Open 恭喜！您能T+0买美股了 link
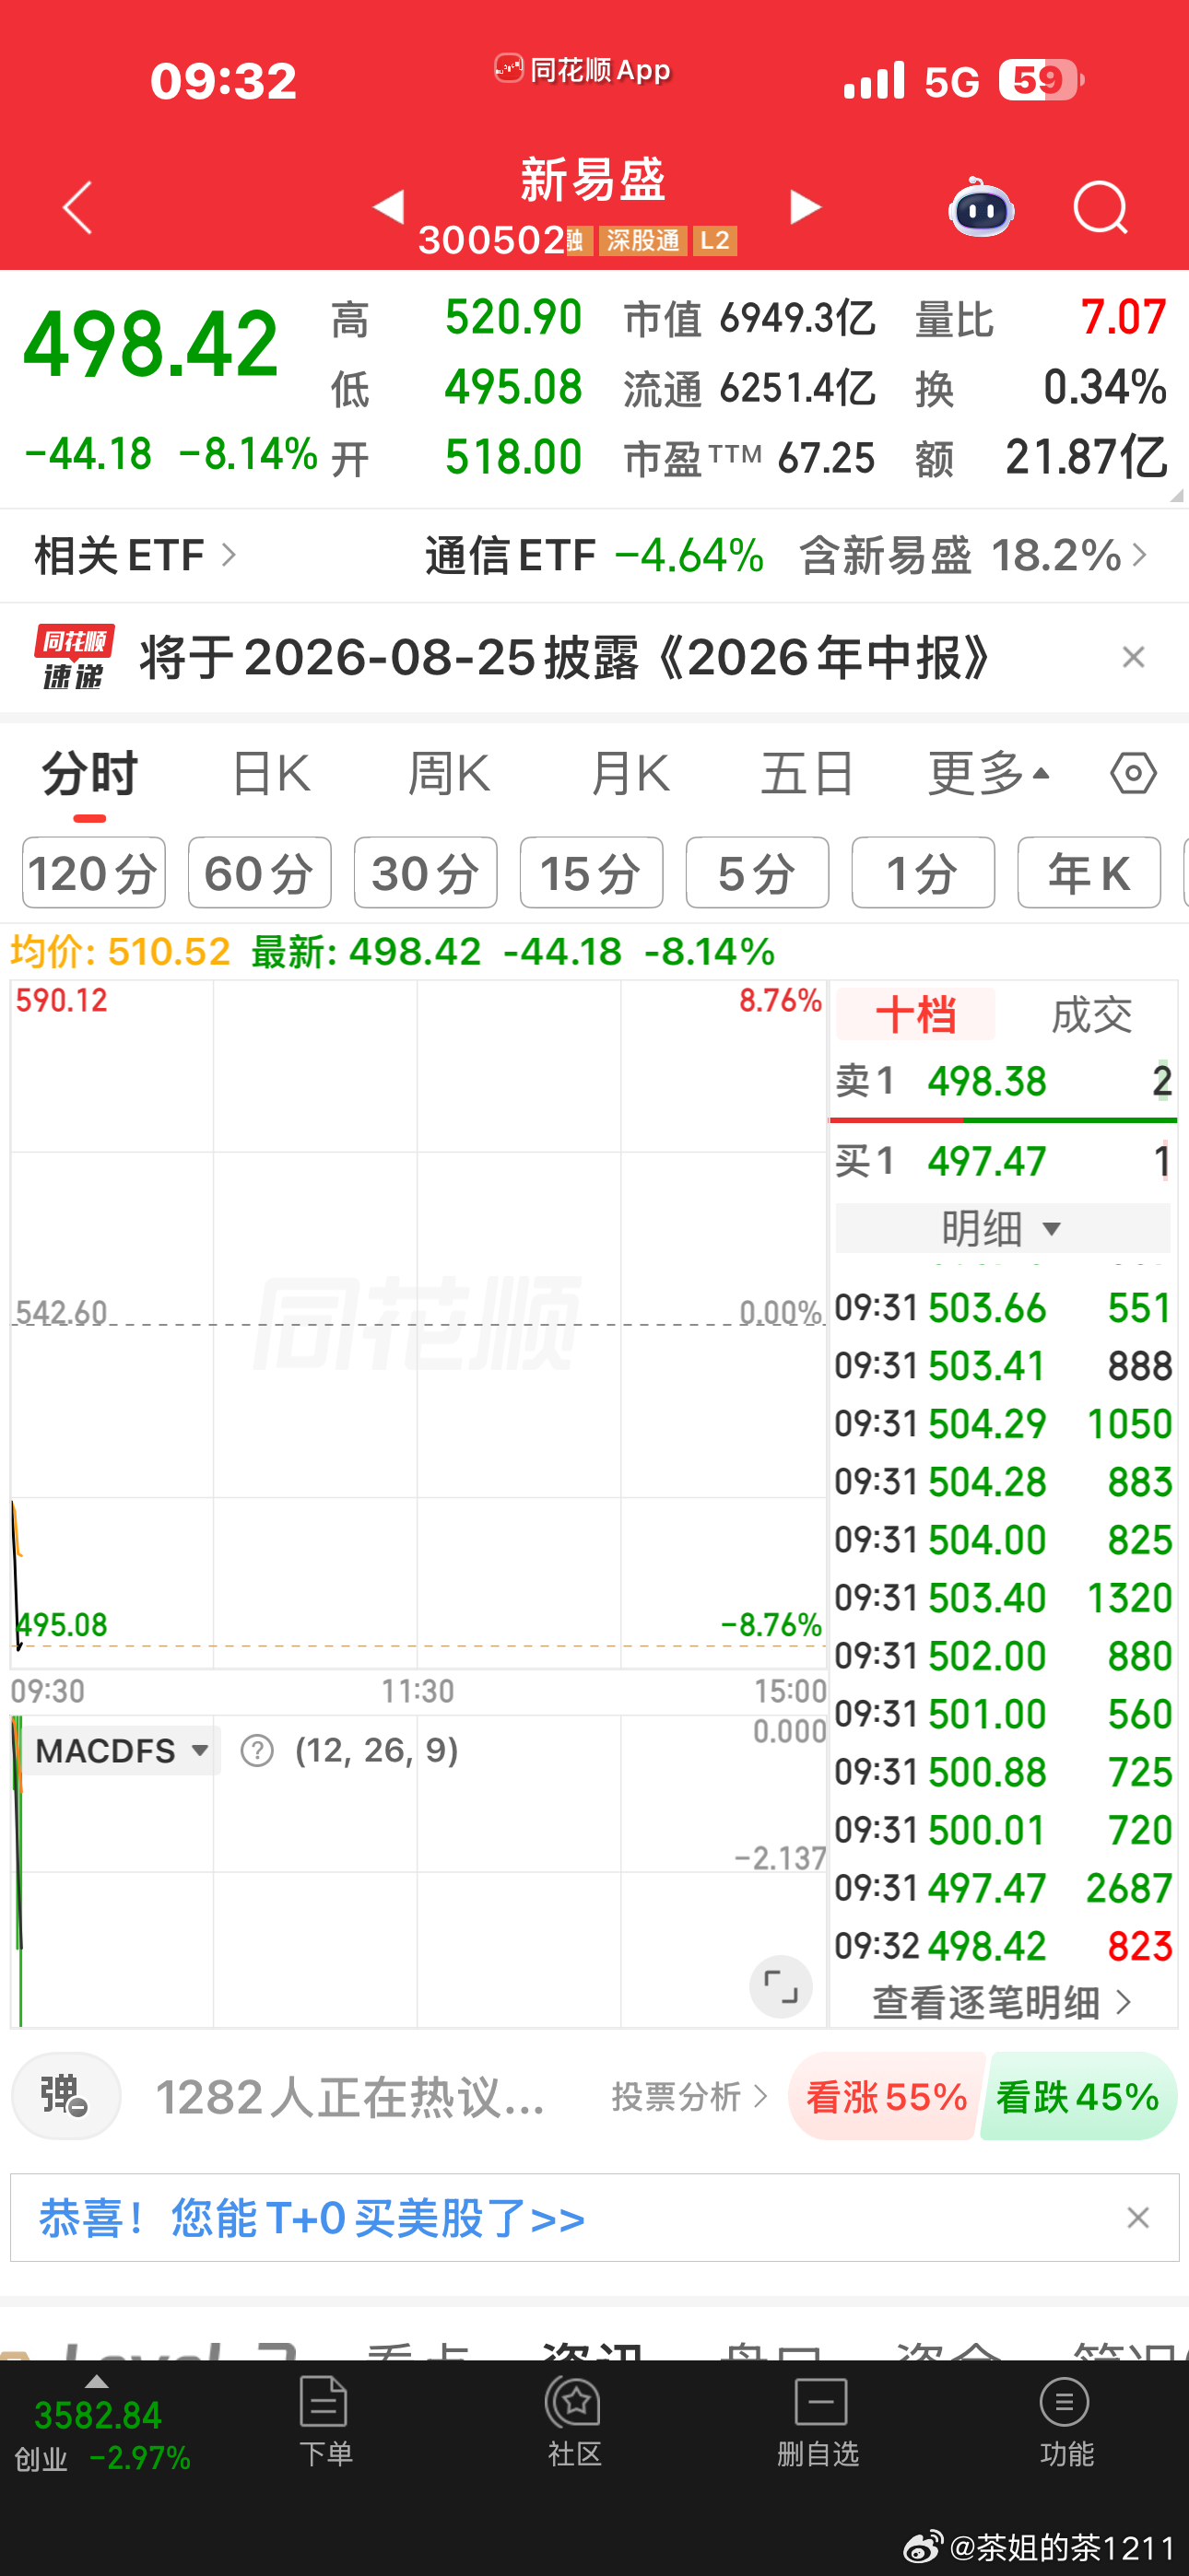The image size is (1189, 2576). (x=312, y=2218)
